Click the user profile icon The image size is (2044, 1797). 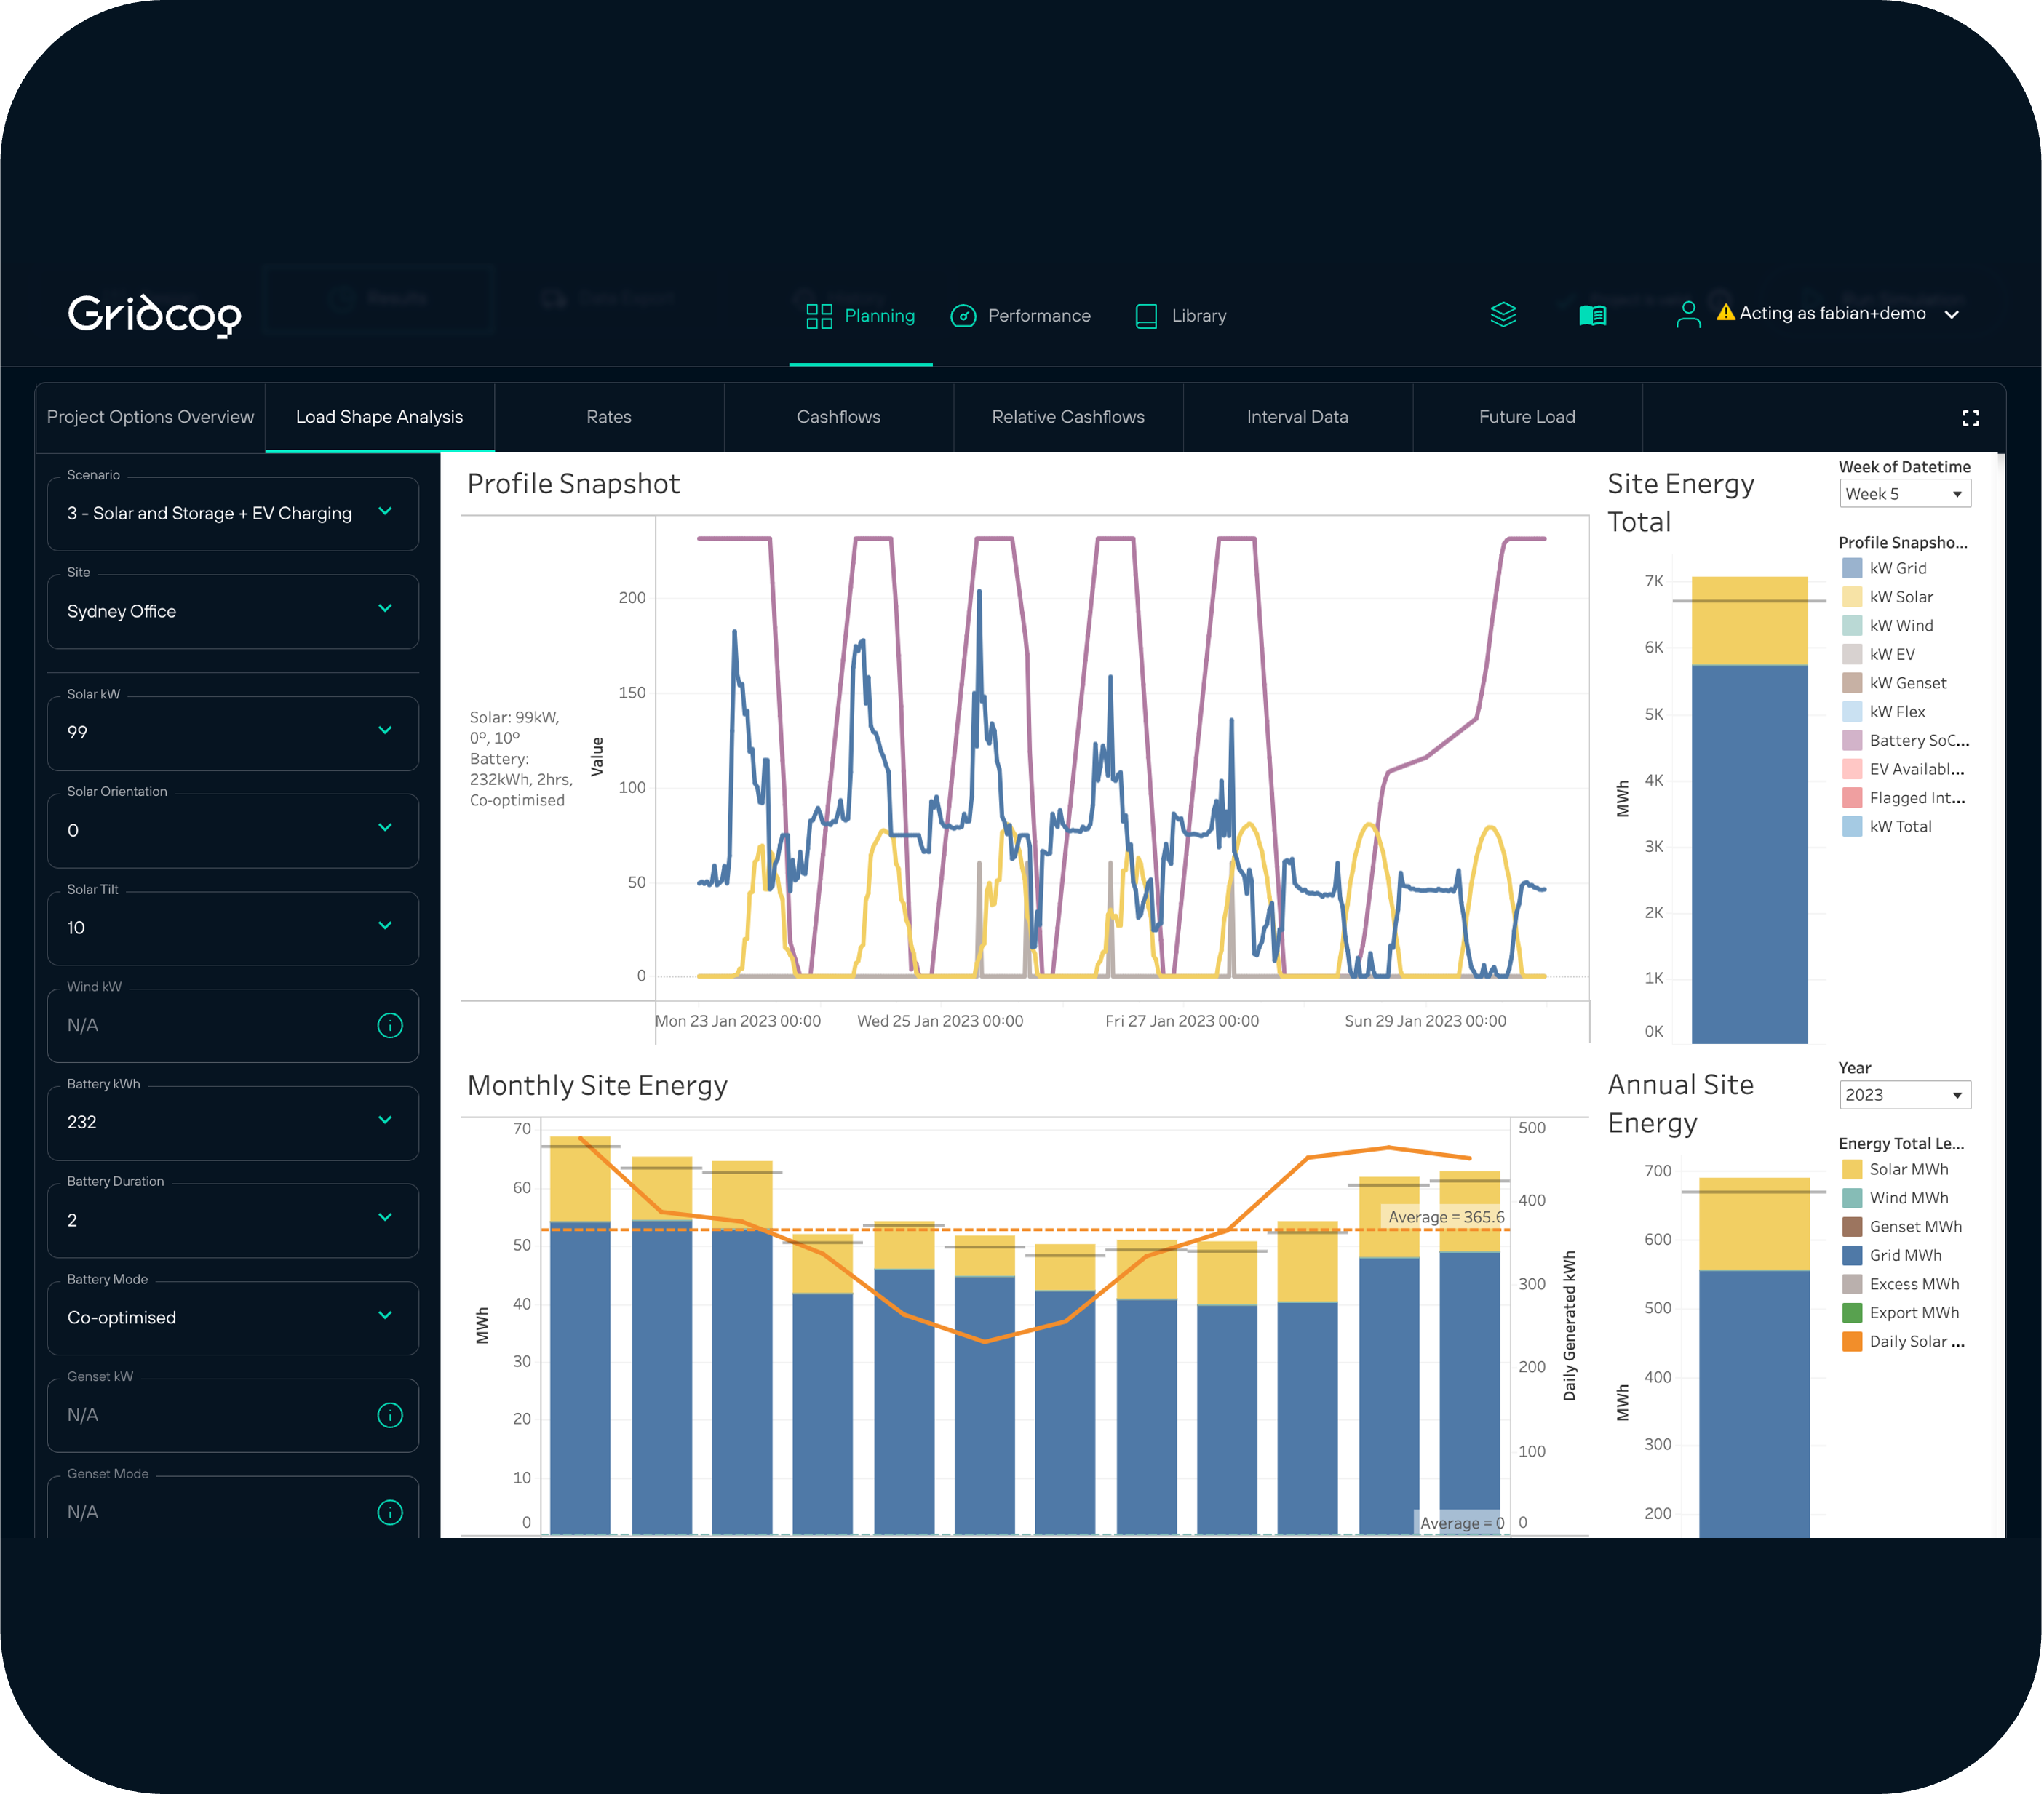[1688, 315]
